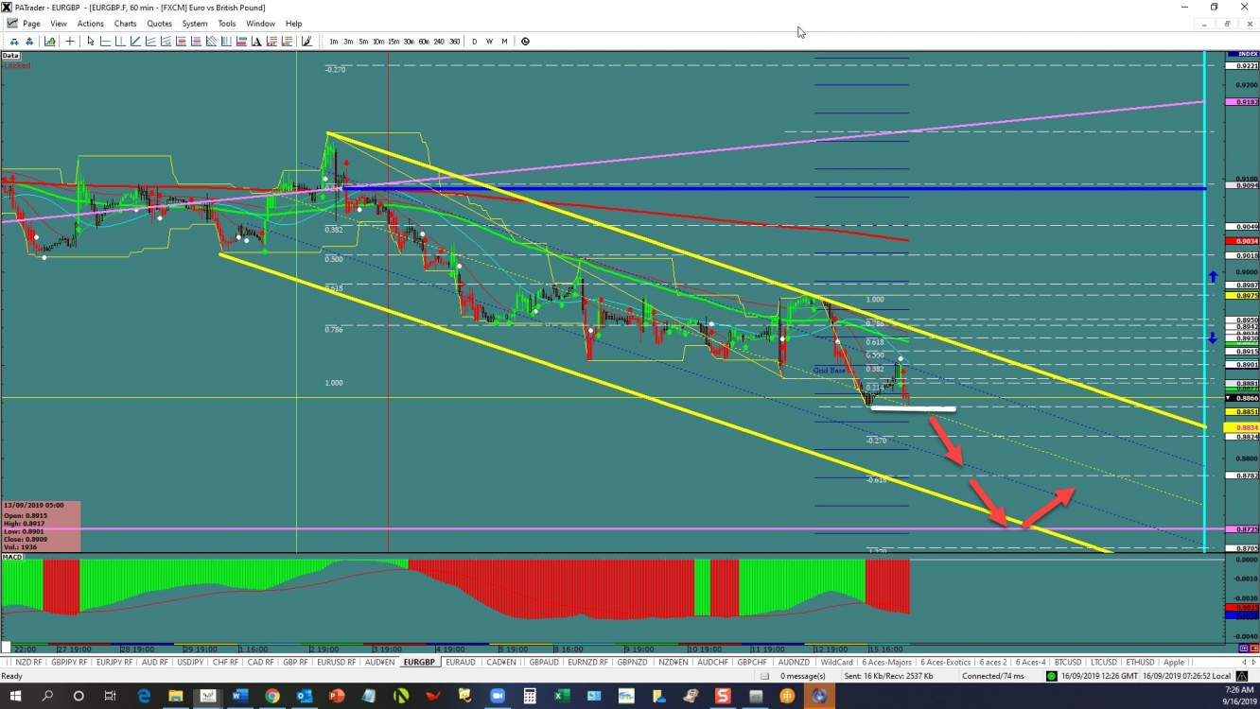
Task: Switch to the EURAUD tab
Action: pos(461,663)
